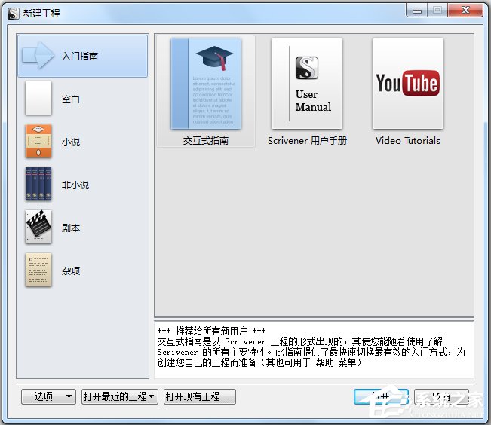The image size is (491, 425).
Task: Click the 打开现有工程... button
Action: [200, 396]
